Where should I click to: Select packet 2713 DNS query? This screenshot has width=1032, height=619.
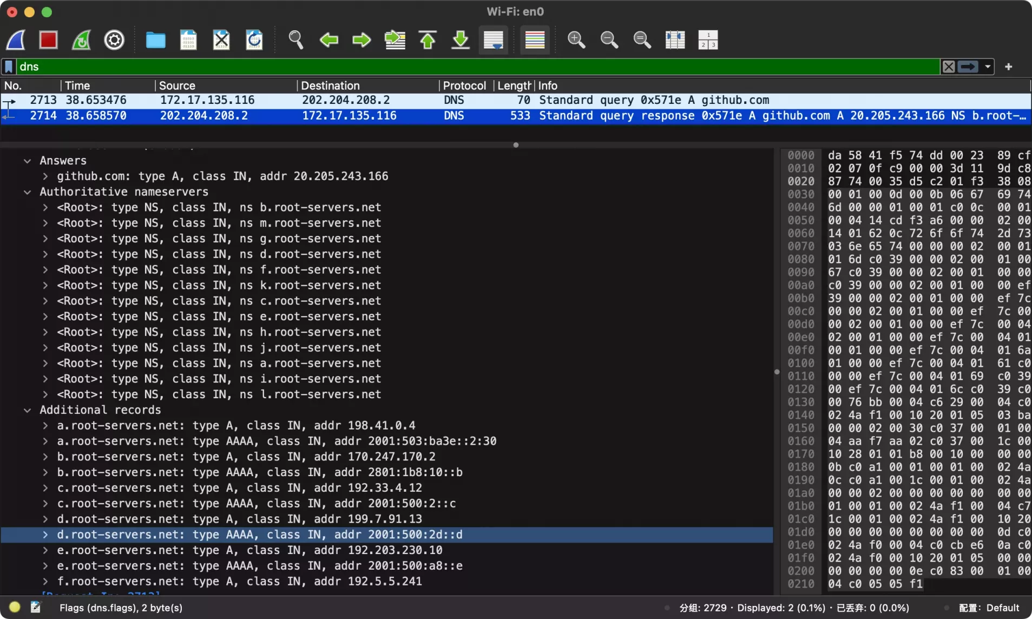(x=516, y=100)
